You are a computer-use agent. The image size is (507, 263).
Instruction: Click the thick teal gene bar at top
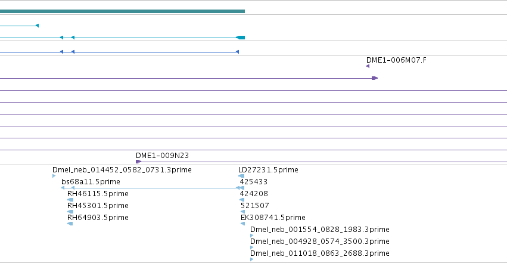(x=122, y=11)
